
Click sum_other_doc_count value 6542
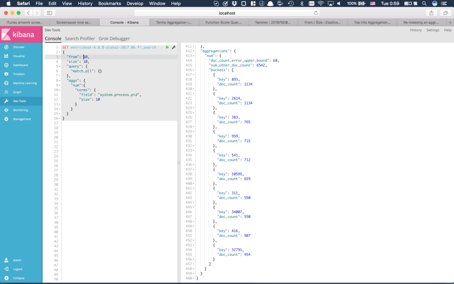261,65
